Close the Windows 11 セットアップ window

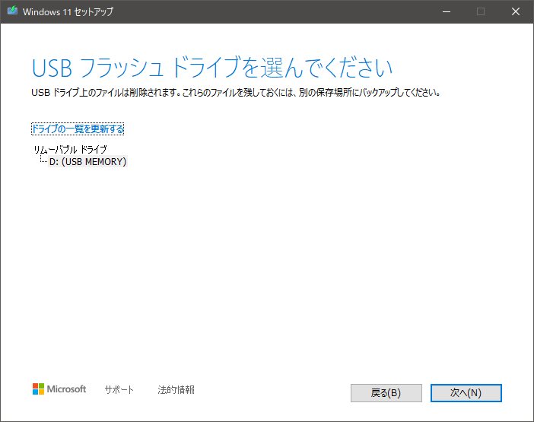(x=516, y=11)
